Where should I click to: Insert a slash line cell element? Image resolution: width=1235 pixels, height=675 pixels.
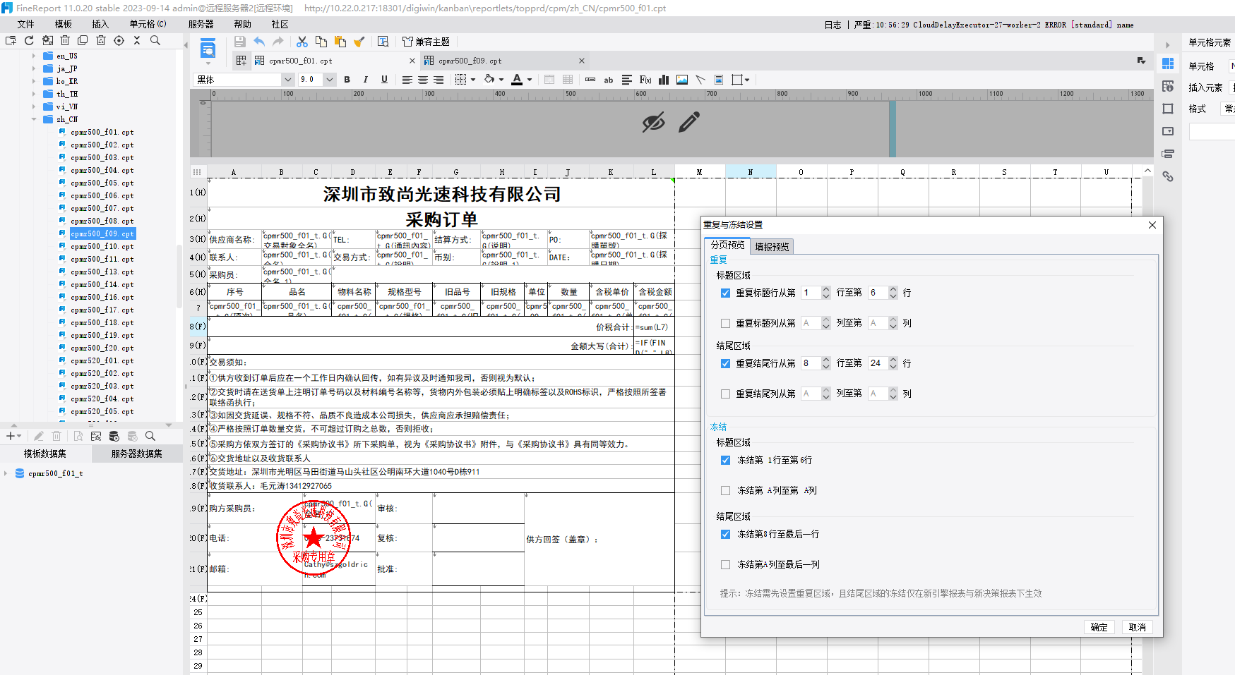coord(700,80)
